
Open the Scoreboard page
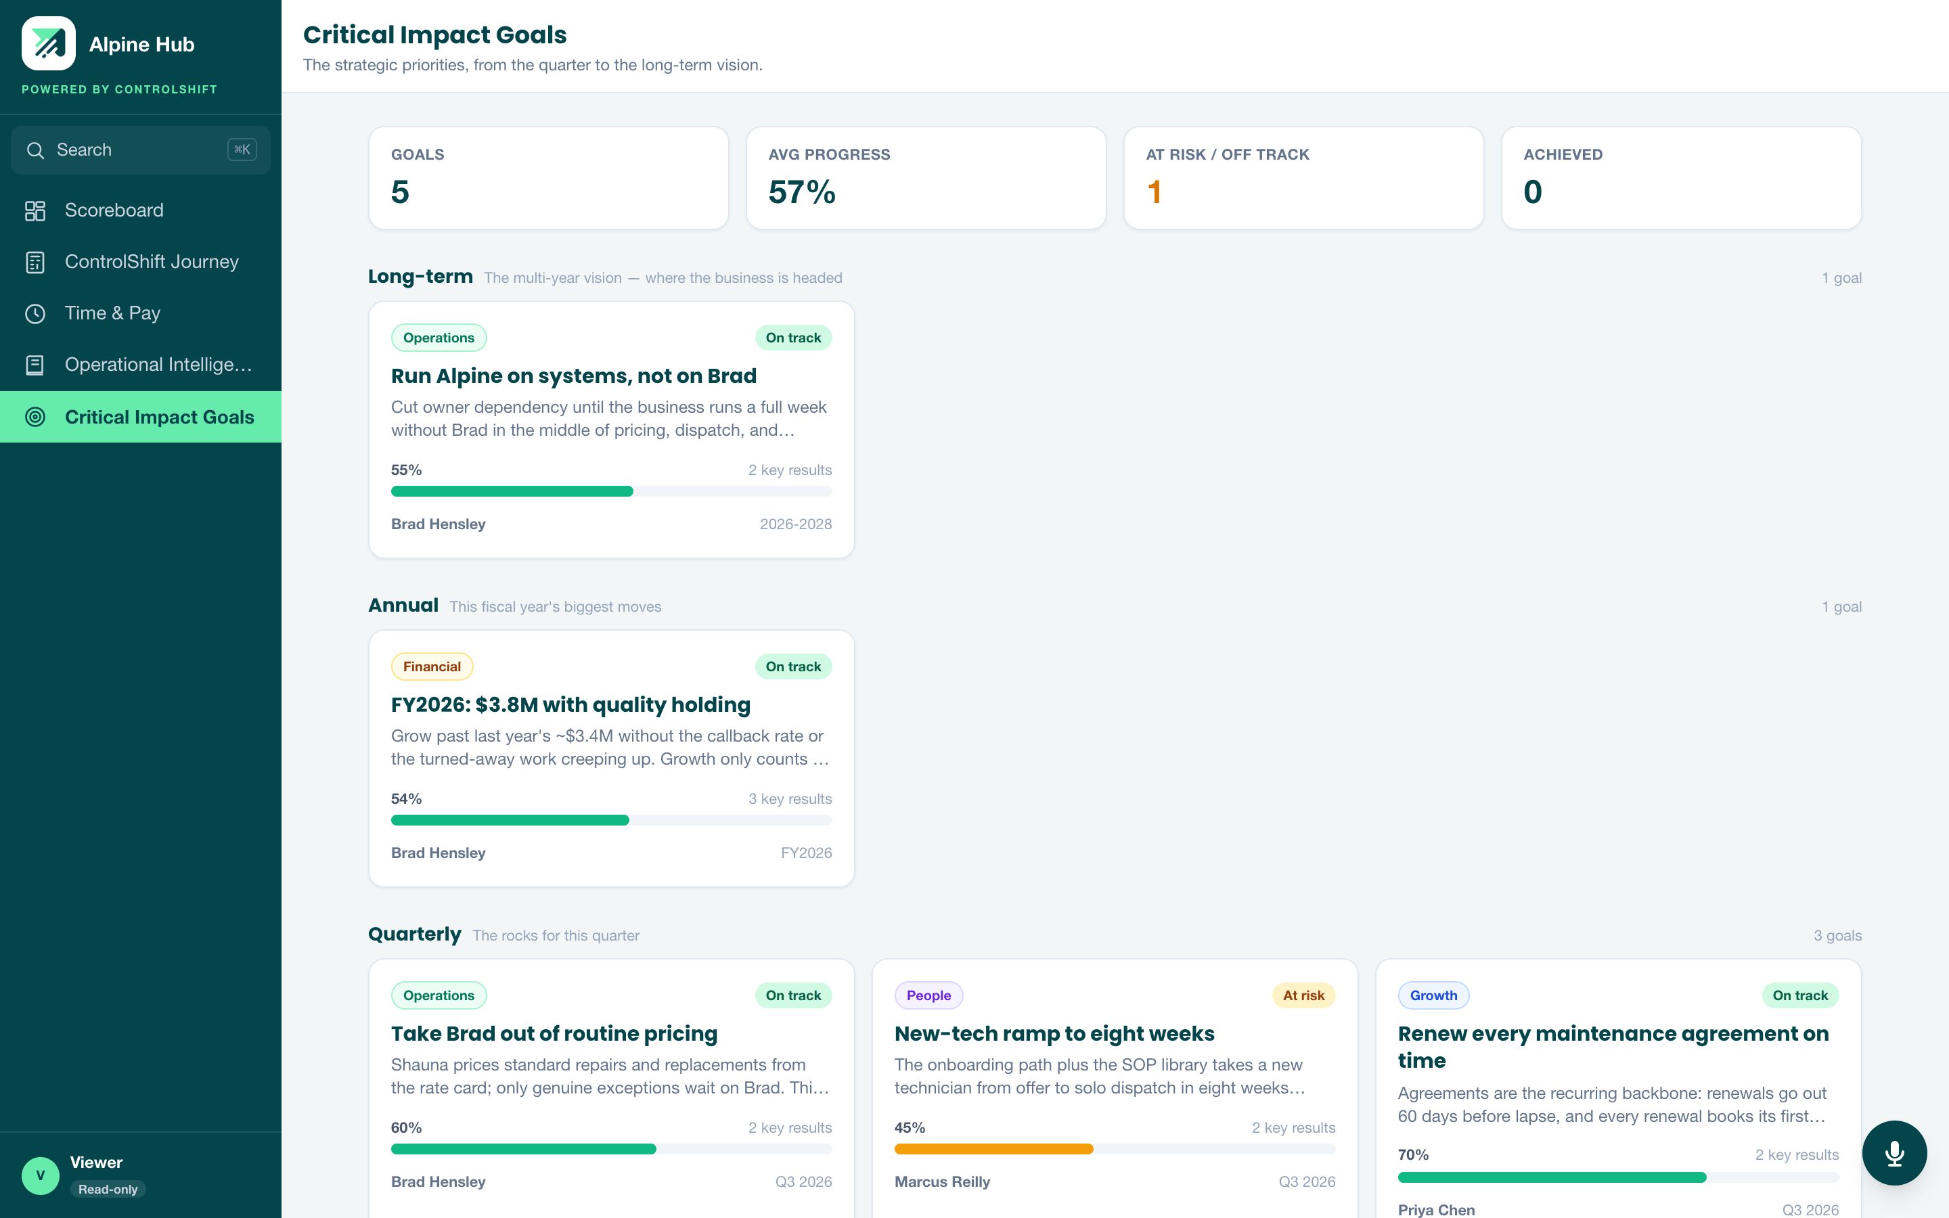pos(141,210)
